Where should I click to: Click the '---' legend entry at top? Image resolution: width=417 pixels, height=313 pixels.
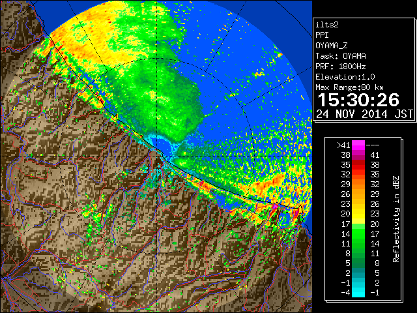[373, 145]
